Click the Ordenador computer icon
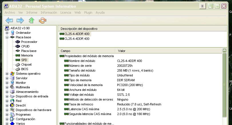The width and height of the screenshot is (232, 125). (x=12, y=33)
